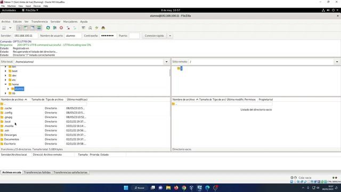
Task: Switch to Archivos en cola tab
Action: 12,172
